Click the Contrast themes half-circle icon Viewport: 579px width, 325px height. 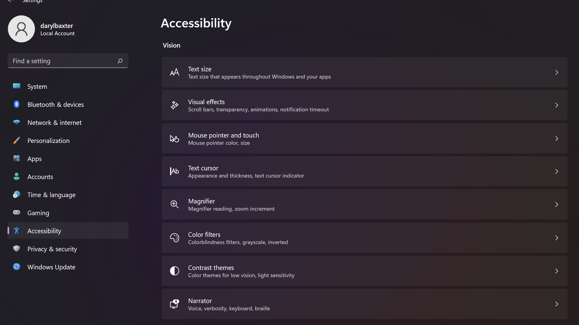(x=174, y=271)
